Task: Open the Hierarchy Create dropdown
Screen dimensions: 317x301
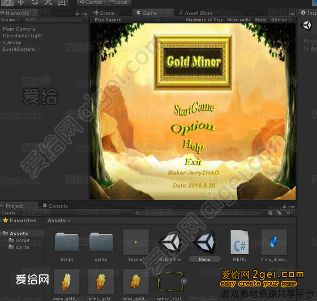Action: coord(10,20)
